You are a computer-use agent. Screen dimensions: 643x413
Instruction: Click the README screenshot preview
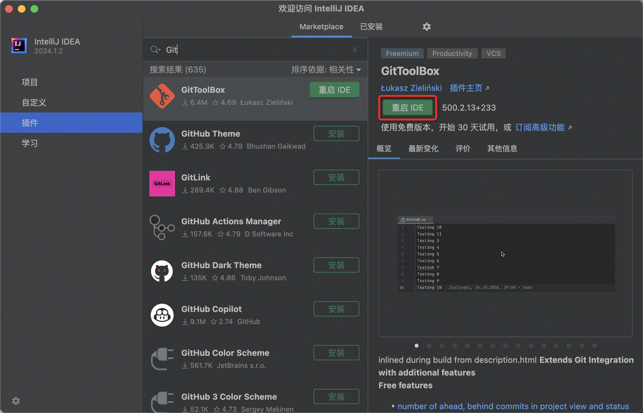pos(506,253)
